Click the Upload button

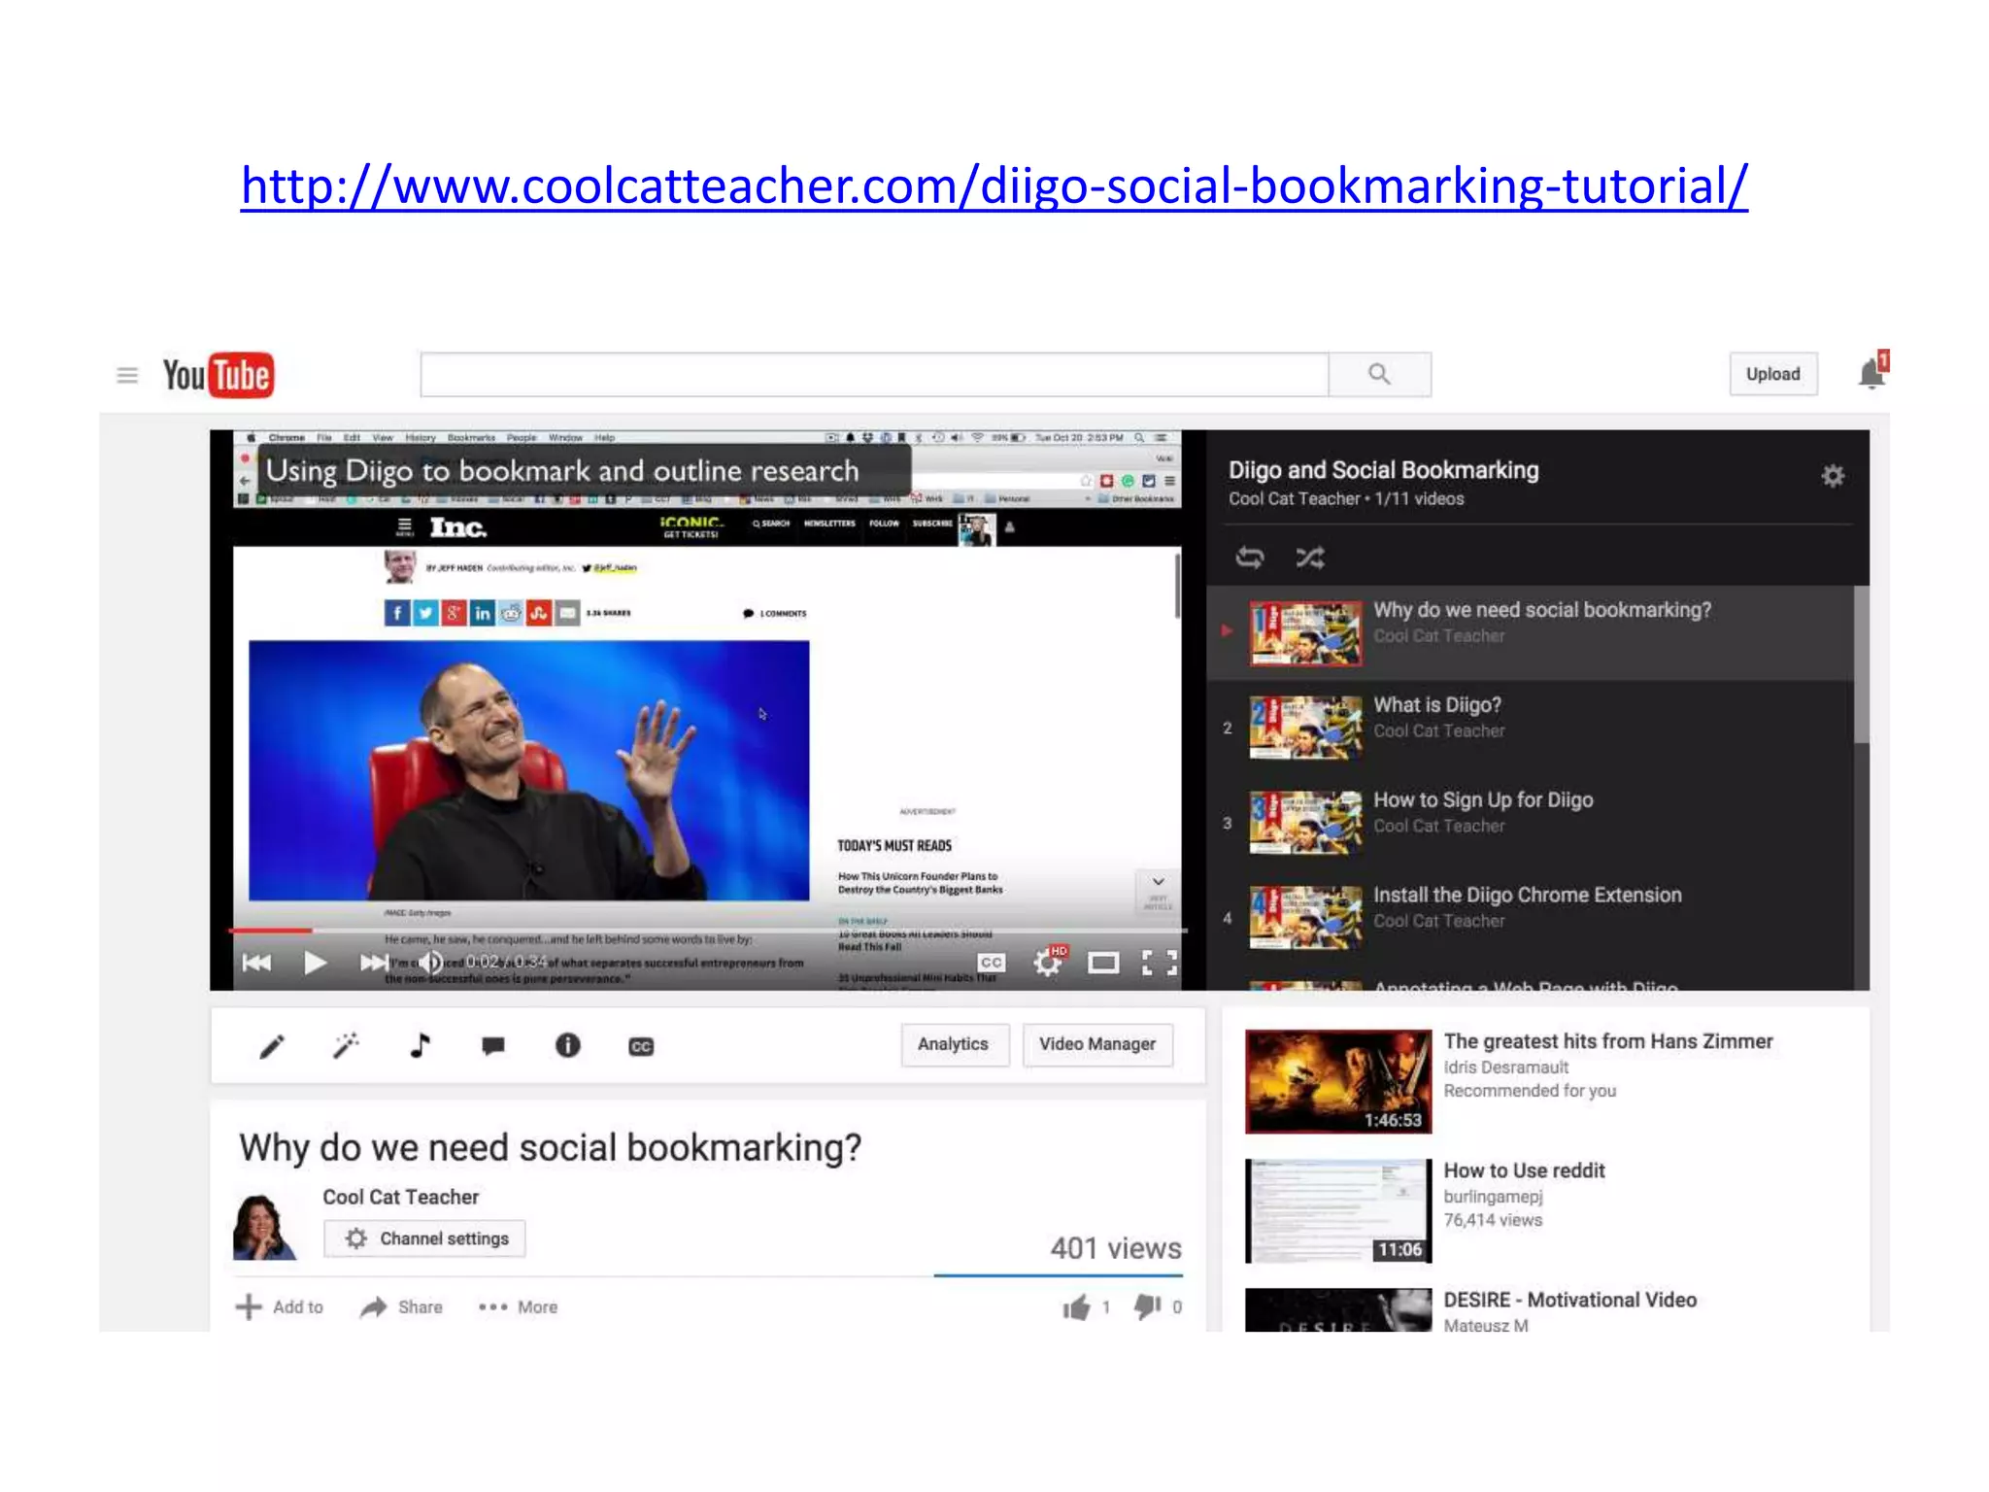coord(1772,374)
